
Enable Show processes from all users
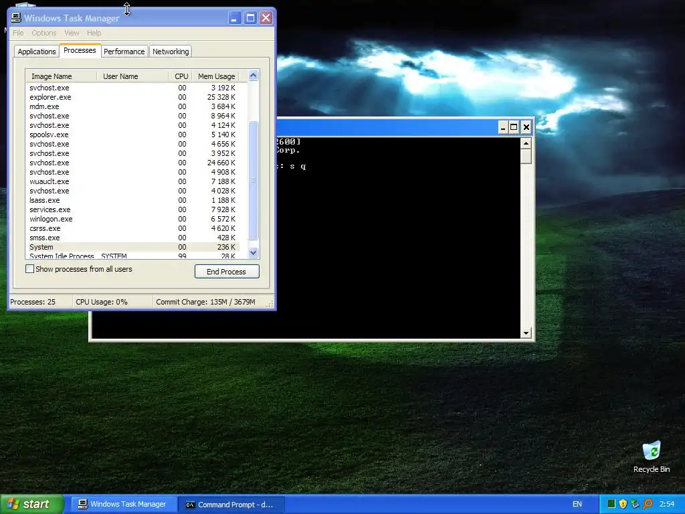(x=29, y=269)
